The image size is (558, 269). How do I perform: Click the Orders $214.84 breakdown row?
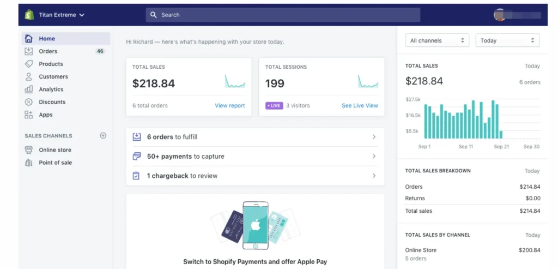472,187
